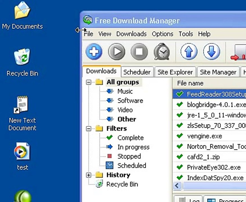The height and width of the screenshot is (202, 246).
Task: Open the Log tab at bottom
Action: tap(188, 199)
